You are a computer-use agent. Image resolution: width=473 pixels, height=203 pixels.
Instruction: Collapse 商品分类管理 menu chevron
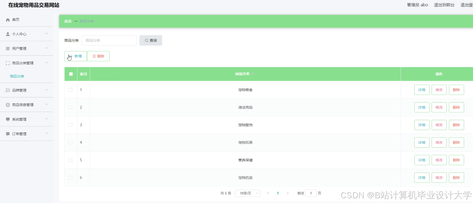point(47,63)
